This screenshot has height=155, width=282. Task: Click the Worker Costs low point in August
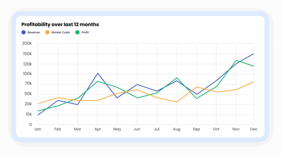point(177,102)
